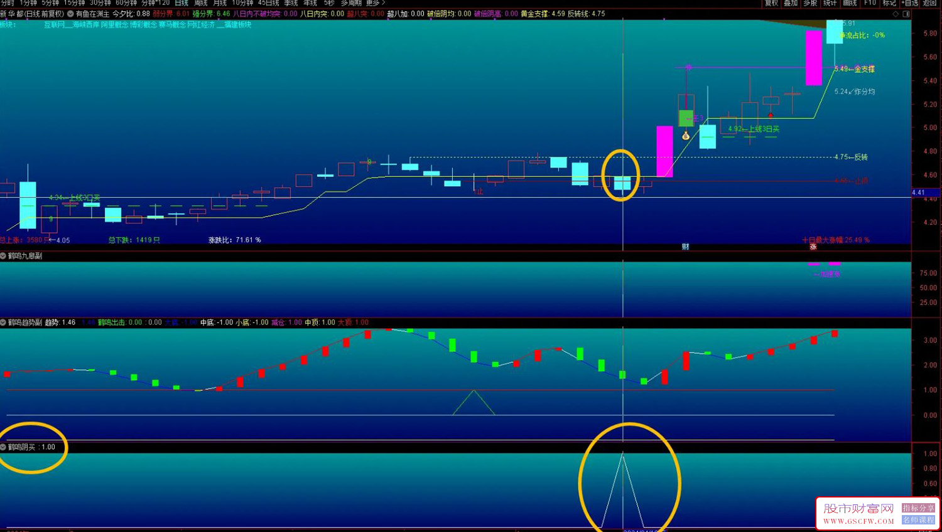
Task: Click the 十日最大涨幅 25.49 % text
Action: click(836, 240)
